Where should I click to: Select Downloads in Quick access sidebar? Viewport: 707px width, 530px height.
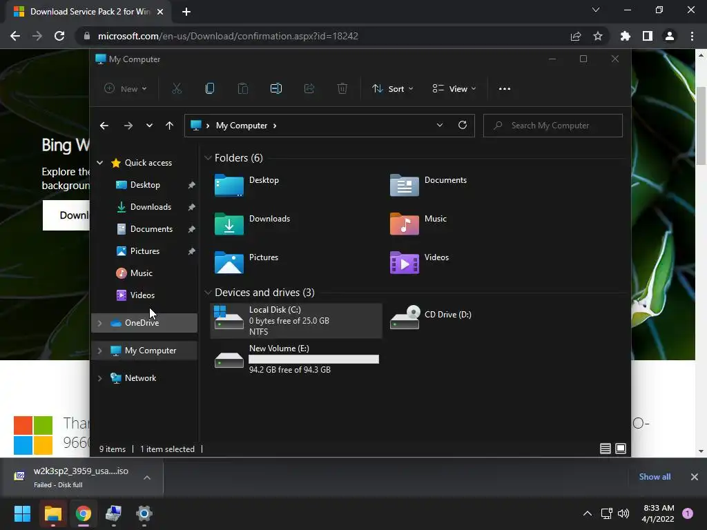tap(151, 207)
